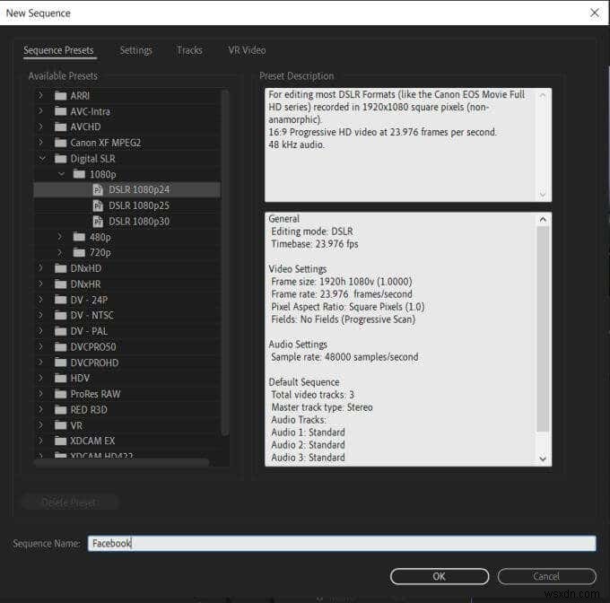Collapse the Digital SLR folder

click(42, 158)
